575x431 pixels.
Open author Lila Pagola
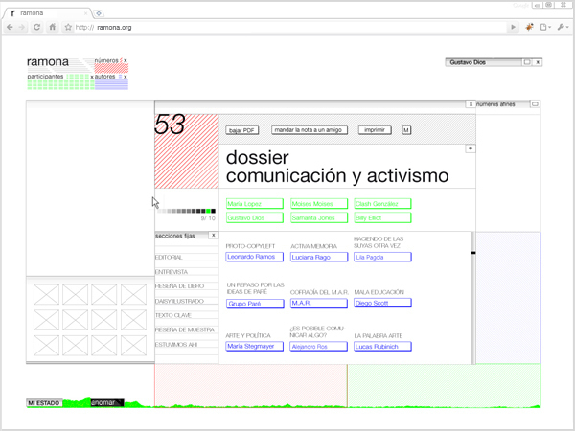coord(382,257)
